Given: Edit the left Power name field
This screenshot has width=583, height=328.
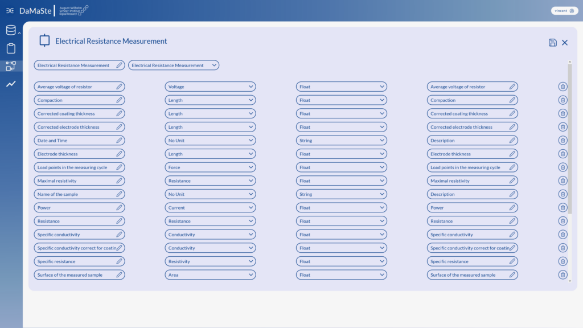Looking at the screenshot, I should point(79,207).
